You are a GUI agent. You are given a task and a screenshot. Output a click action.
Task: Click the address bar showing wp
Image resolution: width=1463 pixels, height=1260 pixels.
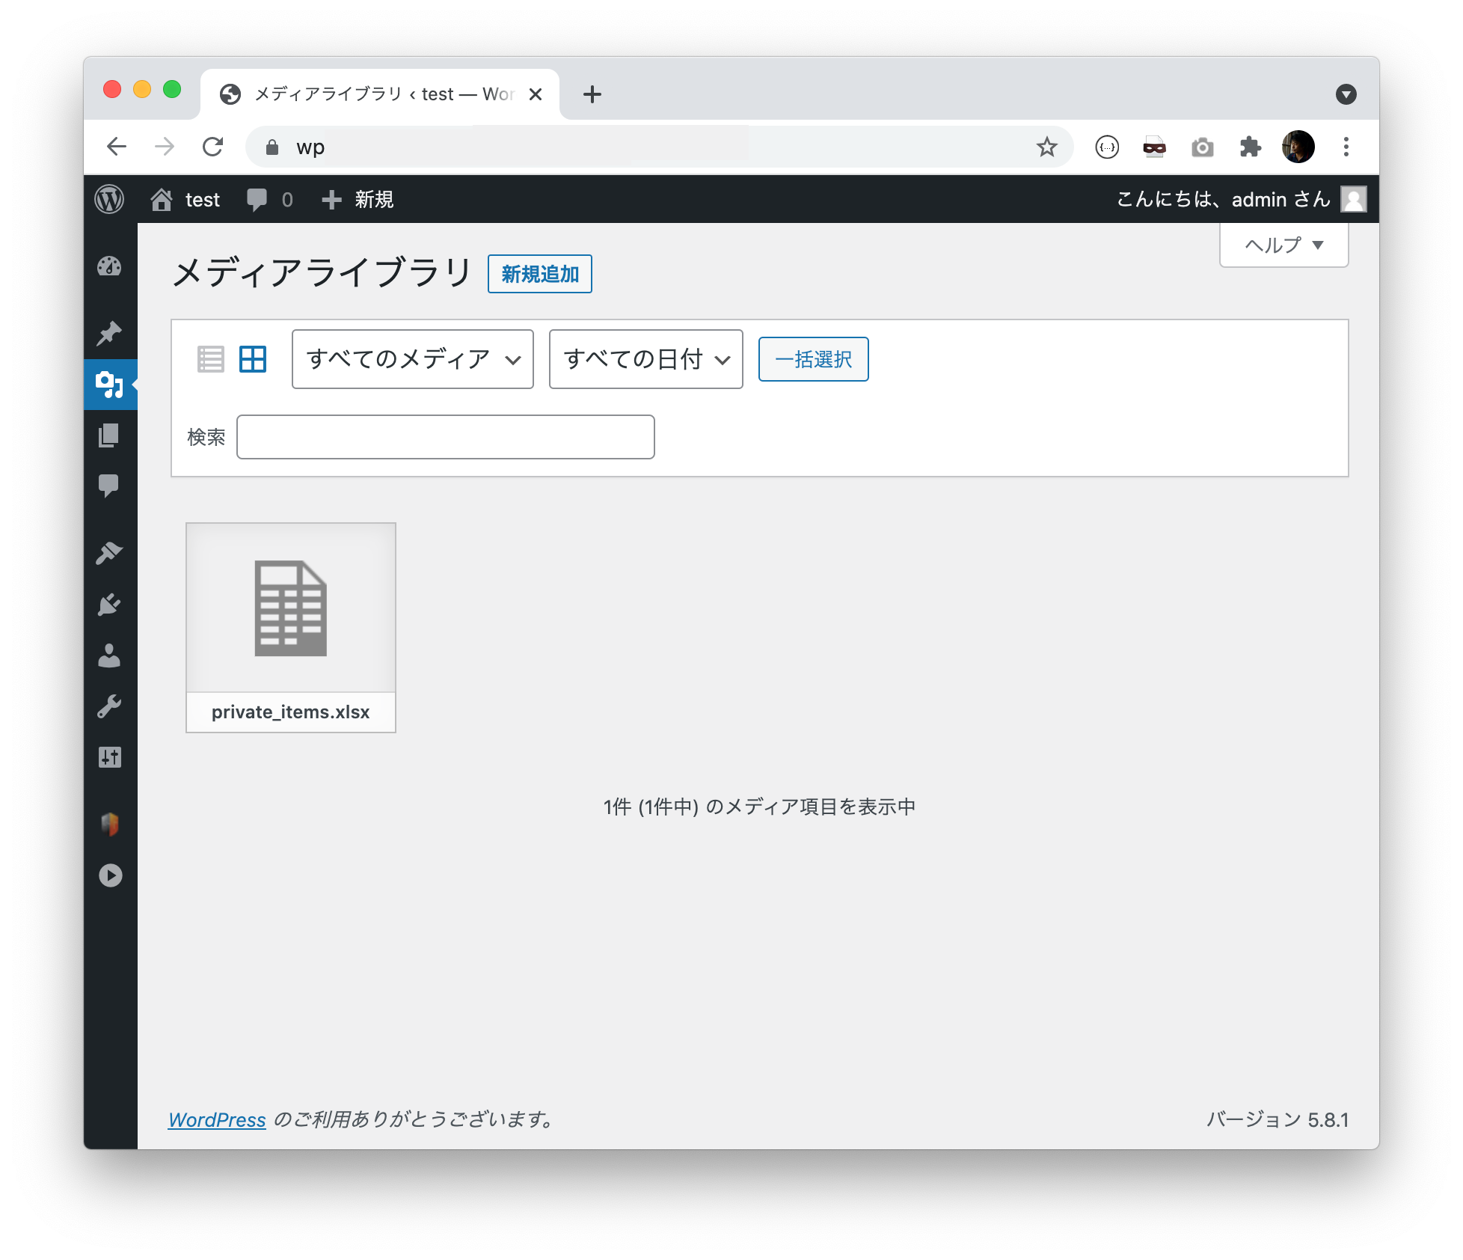[658, 147]
